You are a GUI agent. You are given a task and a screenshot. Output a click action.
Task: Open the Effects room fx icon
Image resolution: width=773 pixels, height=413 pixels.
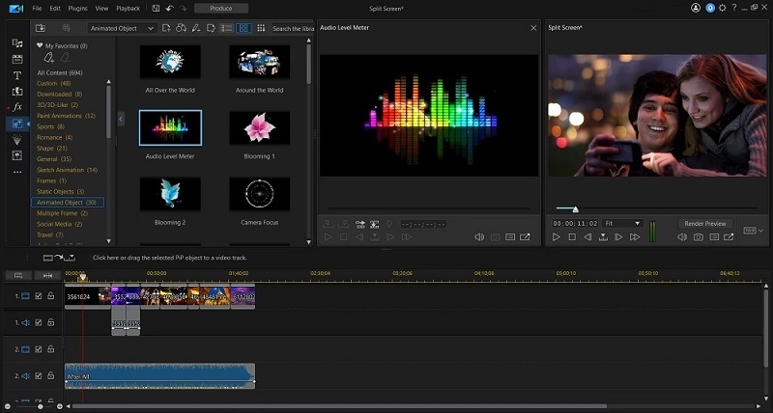pos(17,107)
